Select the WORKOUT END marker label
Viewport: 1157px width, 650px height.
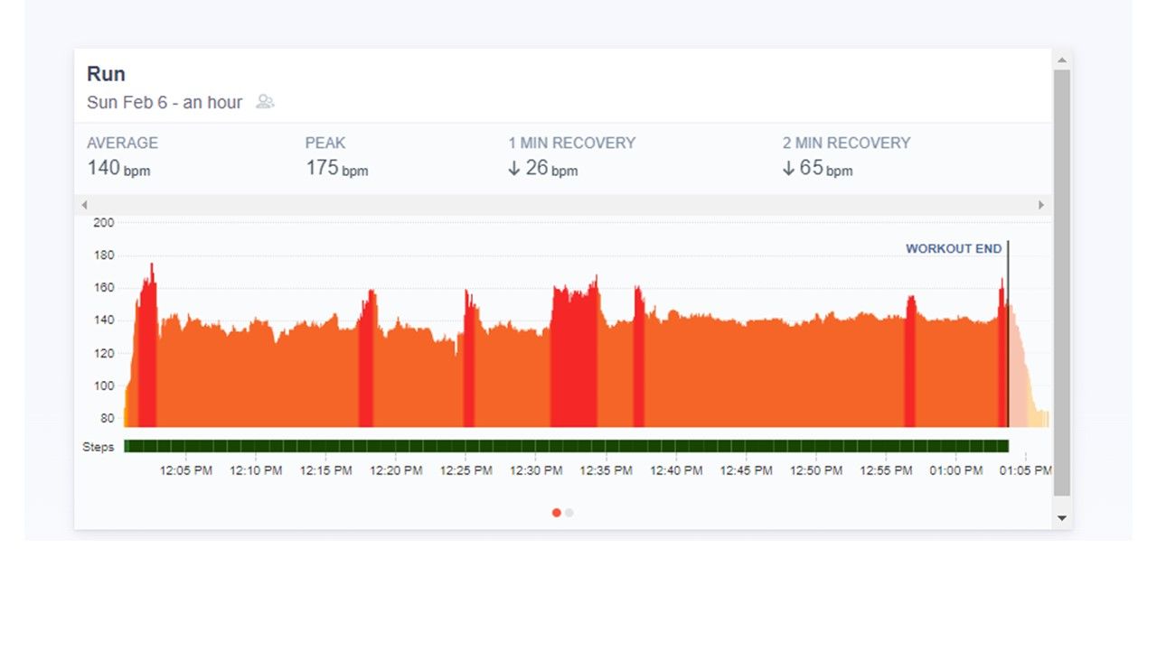point(954,249)
